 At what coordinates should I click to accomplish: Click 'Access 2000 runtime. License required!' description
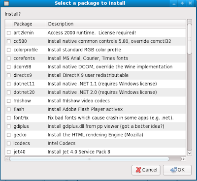tap(92, 33)
